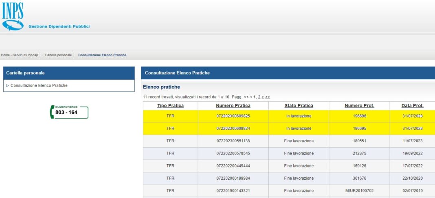Click the next page arrow (>)

click(263, 97)
